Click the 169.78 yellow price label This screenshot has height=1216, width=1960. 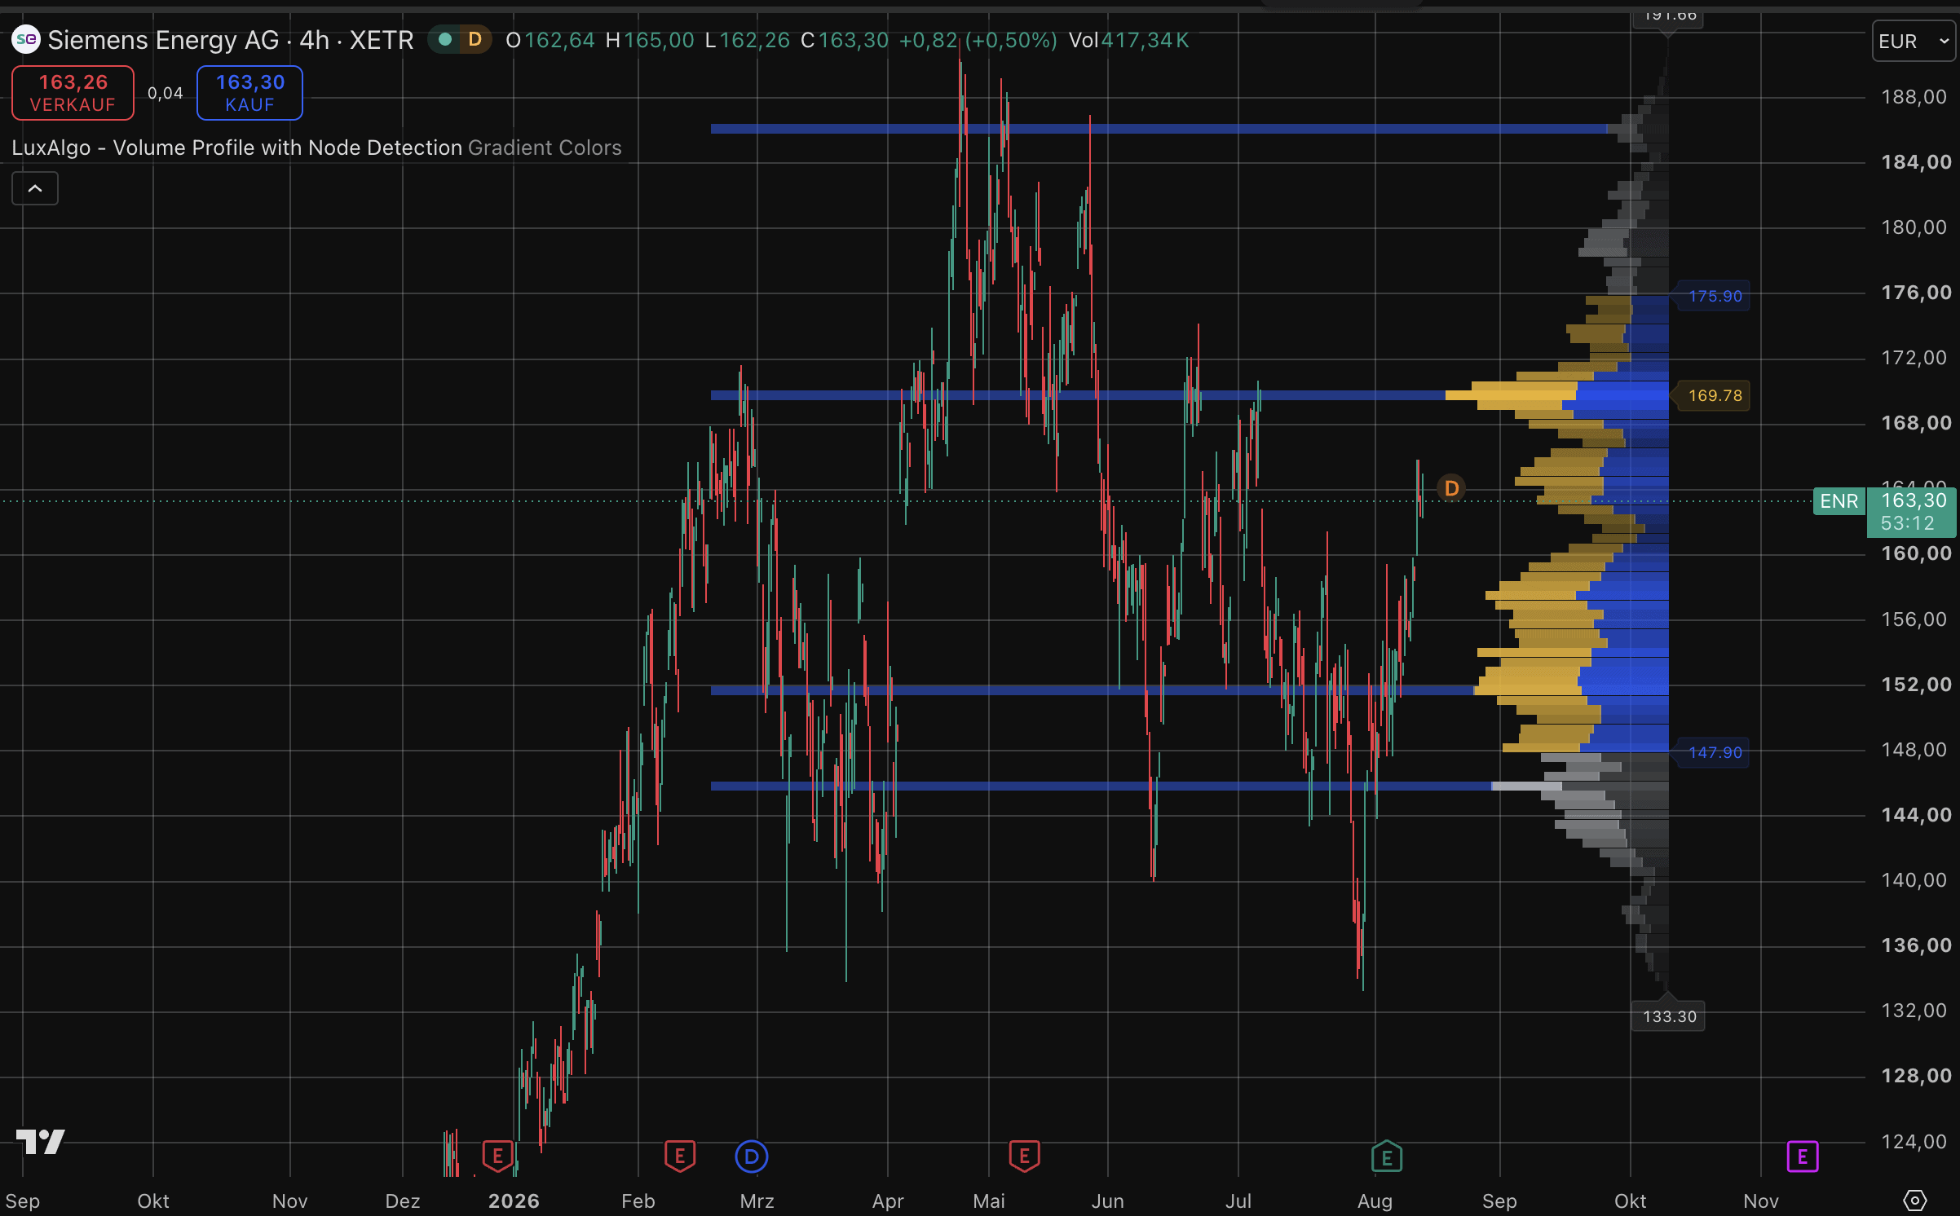[1715, 395]
